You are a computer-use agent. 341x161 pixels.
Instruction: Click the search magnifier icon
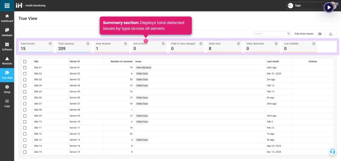coord(289,34)
